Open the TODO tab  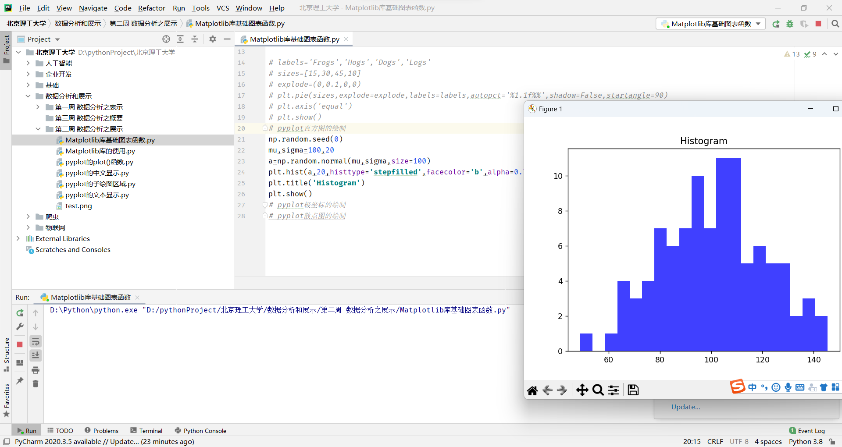(60, 431)
